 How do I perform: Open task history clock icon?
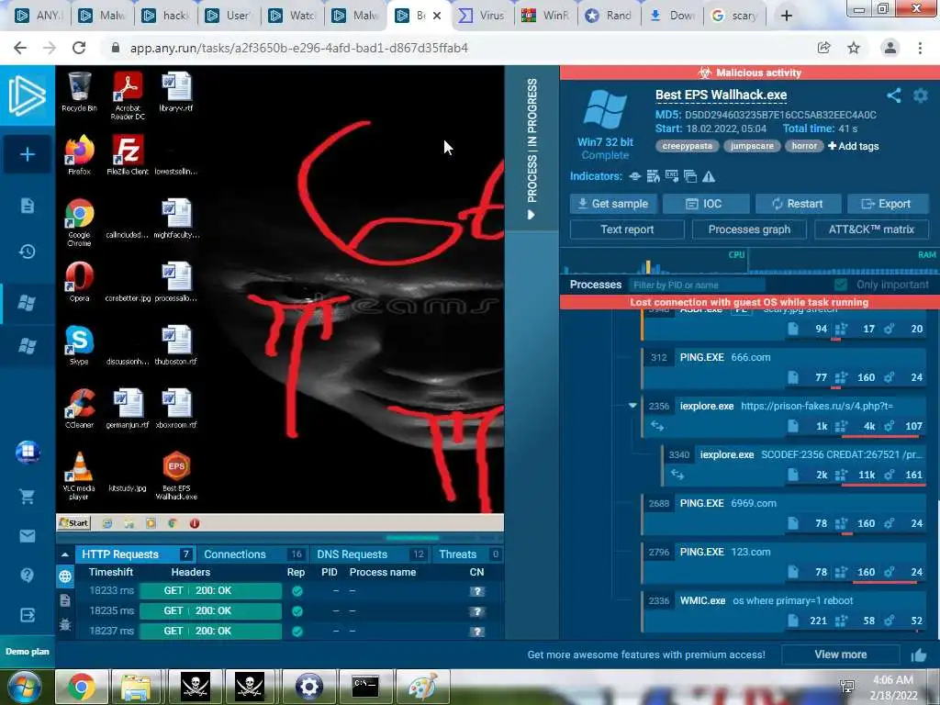pyautogui.click(x=27, y=252)
